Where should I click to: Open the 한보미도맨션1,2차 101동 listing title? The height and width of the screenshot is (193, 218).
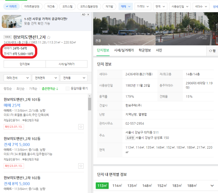(22, 100)
